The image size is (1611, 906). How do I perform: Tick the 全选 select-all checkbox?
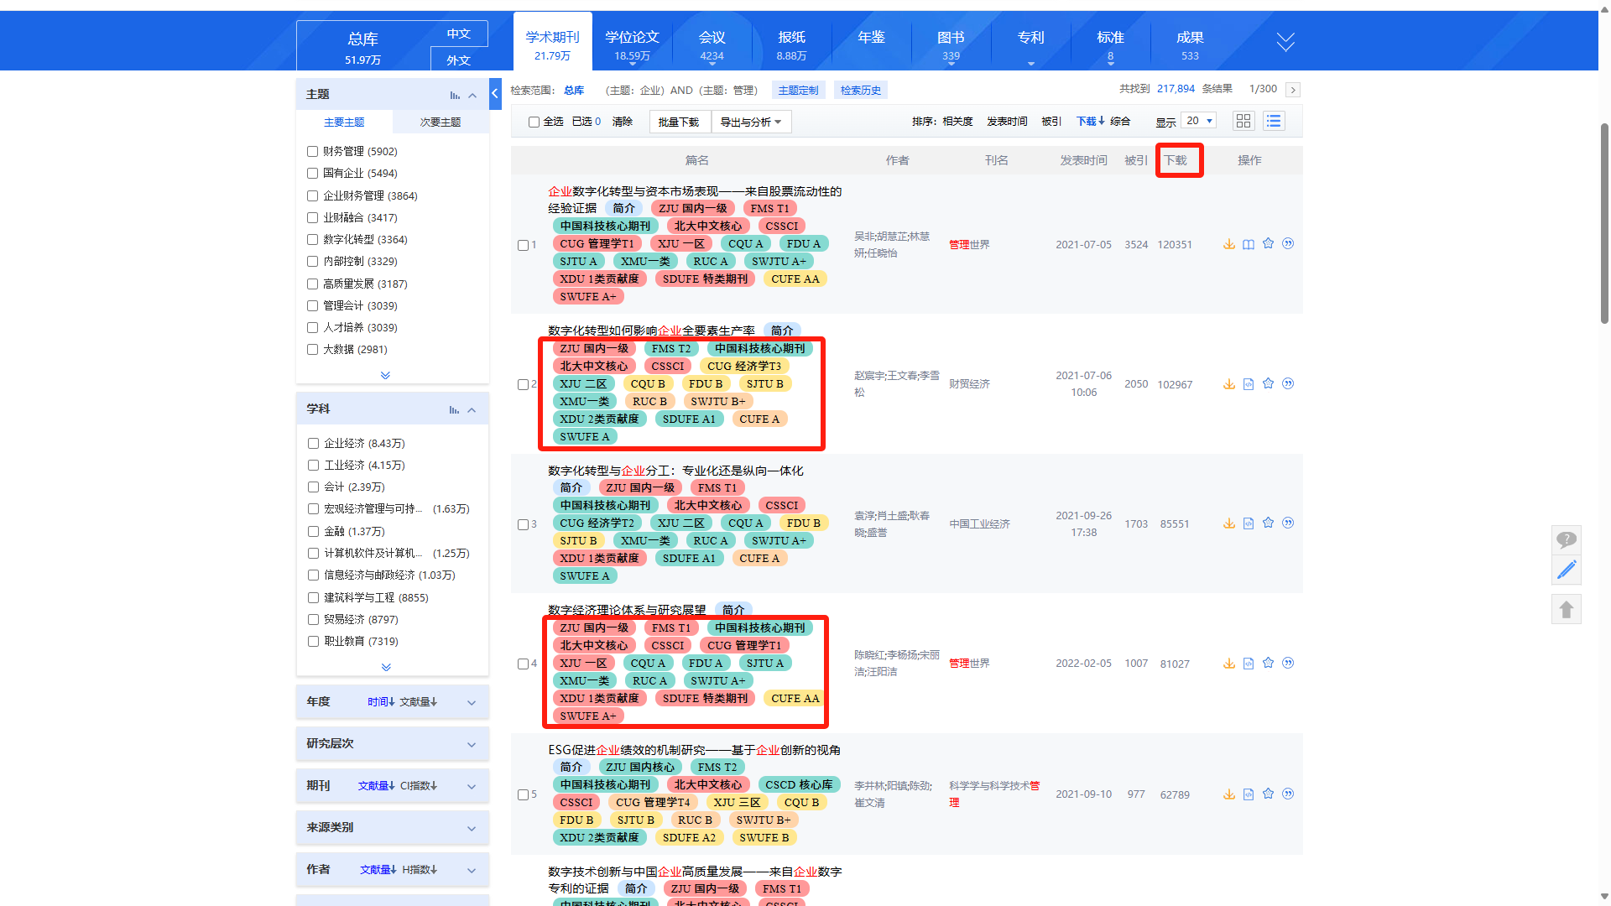click(x=534, y=122)
